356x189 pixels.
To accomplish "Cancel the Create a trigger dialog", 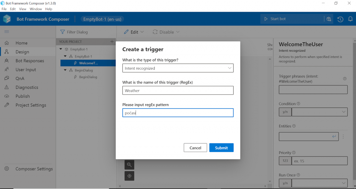I will pos(195,148).
